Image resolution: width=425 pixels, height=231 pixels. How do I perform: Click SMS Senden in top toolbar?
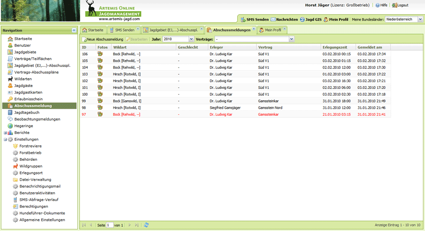[x=255, y=19]
